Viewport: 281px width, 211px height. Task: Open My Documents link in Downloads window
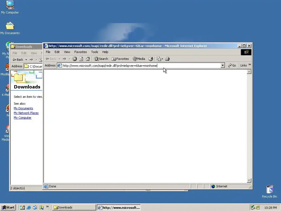tap(23, 108)
